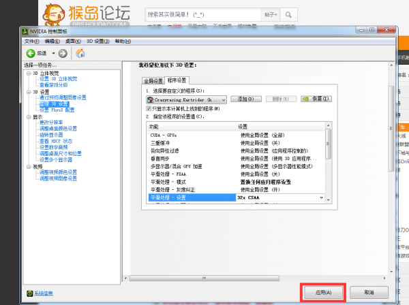This screenshot has height=305, width=409.
Task: Select 旋转显示器 in tree
Action: tap(51, 135)
